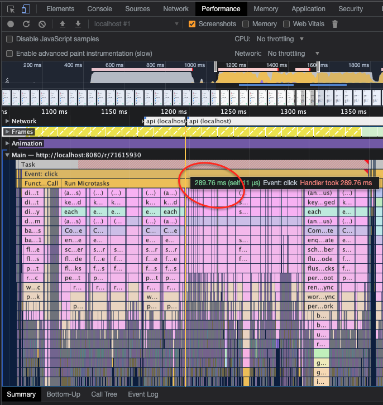Expand the Network track
The width and height of the screenshot is (383, 405).
7,121
